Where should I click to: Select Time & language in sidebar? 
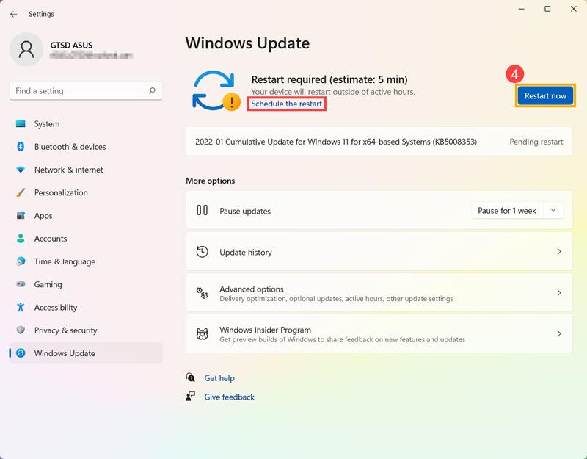click(65, 261)
